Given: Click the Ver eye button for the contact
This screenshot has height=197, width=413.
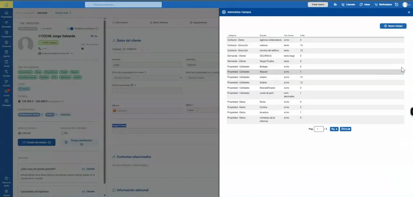Looking at the screenshot, I should click(94, 36).
